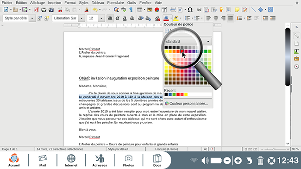This screenshot has width=301, height=169.
Task: Open Accueil in the bottom bar
Action: pos(14,160)
